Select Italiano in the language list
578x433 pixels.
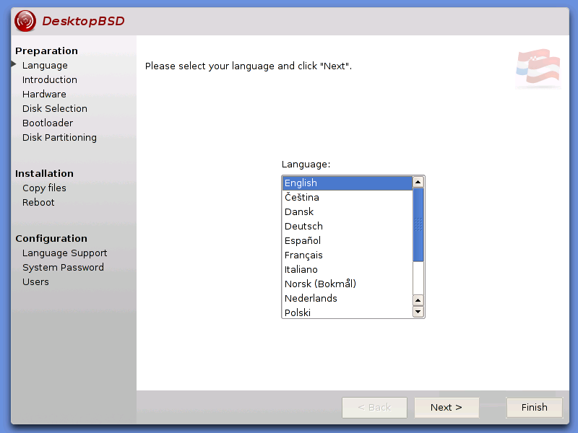pos(348,269)
